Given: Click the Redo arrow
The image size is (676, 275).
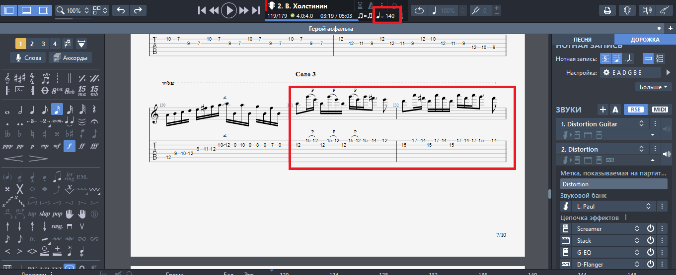Looking at the screenshot, I should (x=138, y=10).
